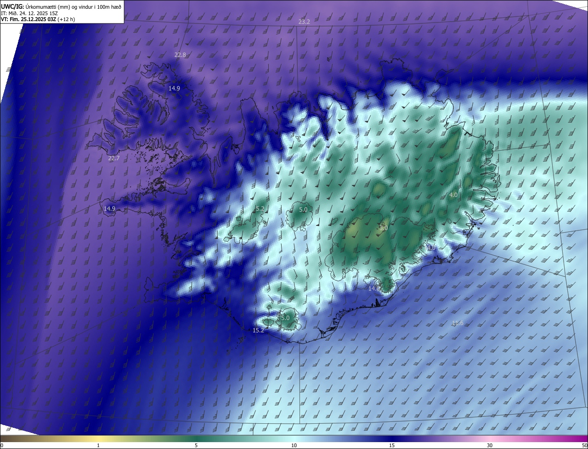The image size is (588, 449).
Task: Click the 3.0 value label
Action: click(384, 228)
